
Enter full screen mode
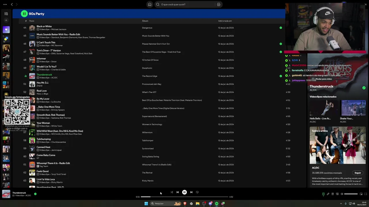click(x=366, y=194)
